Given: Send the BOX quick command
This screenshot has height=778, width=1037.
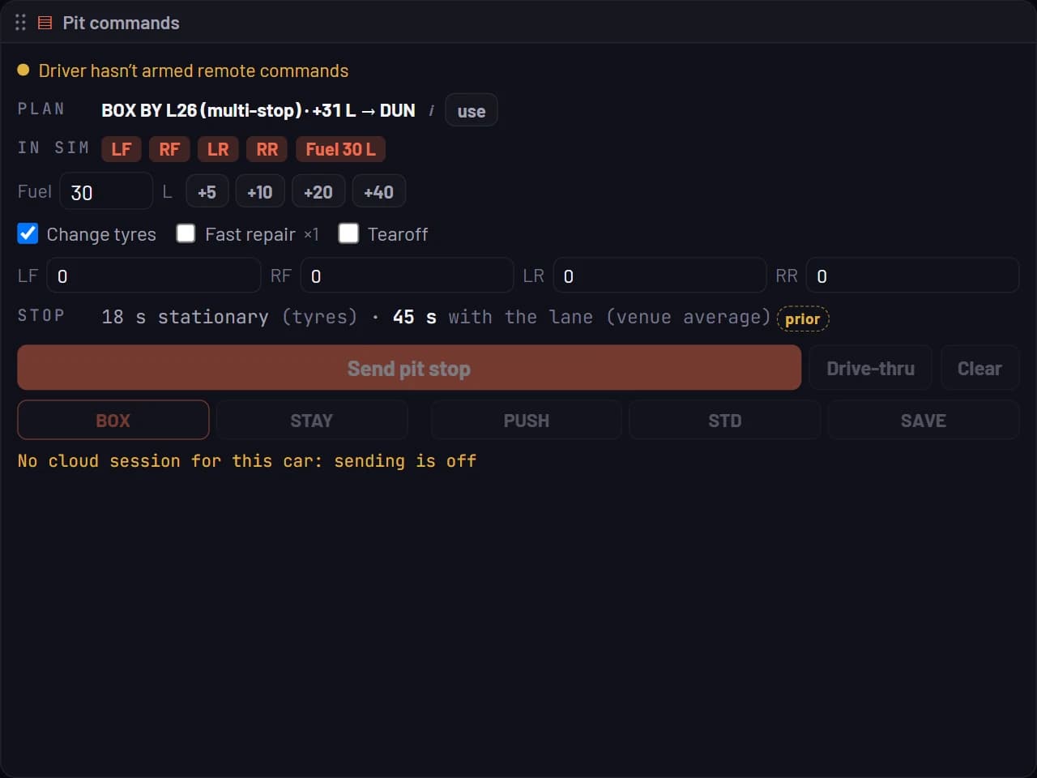Looking at the screenshot, I should [x=113, y=420].
